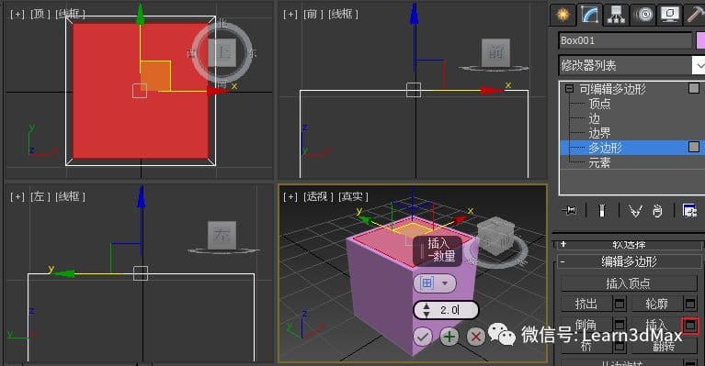This screenshot has width=705, height=366.
Task: Click the 轮廓 button
Action: [x=657, y=304]
